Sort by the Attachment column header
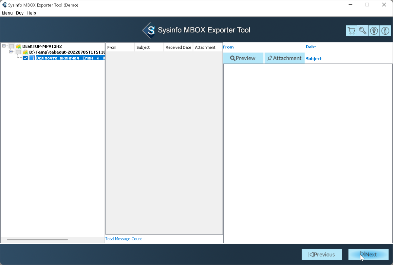Screen dimensions: 393x265 click(x=207, y=47)
